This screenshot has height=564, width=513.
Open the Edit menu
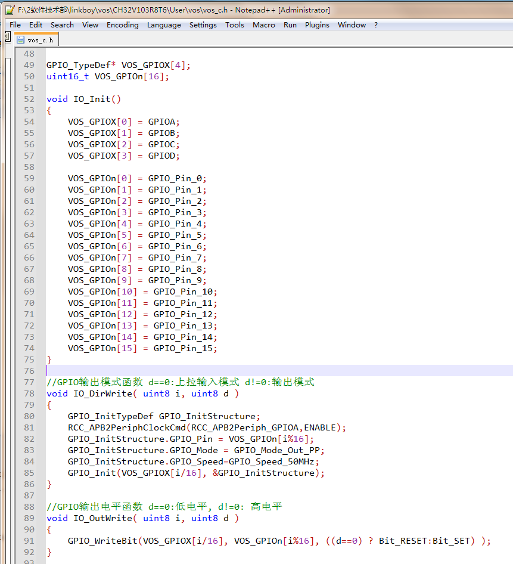coord(36,25)
